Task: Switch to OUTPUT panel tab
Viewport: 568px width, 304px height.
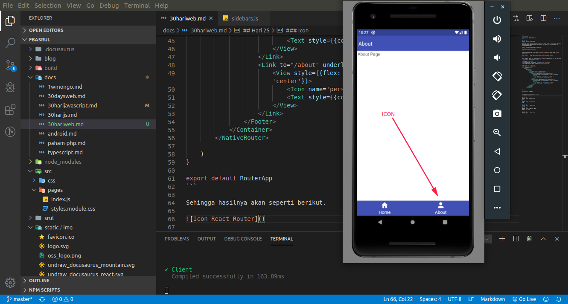Action: click(207, 239)
